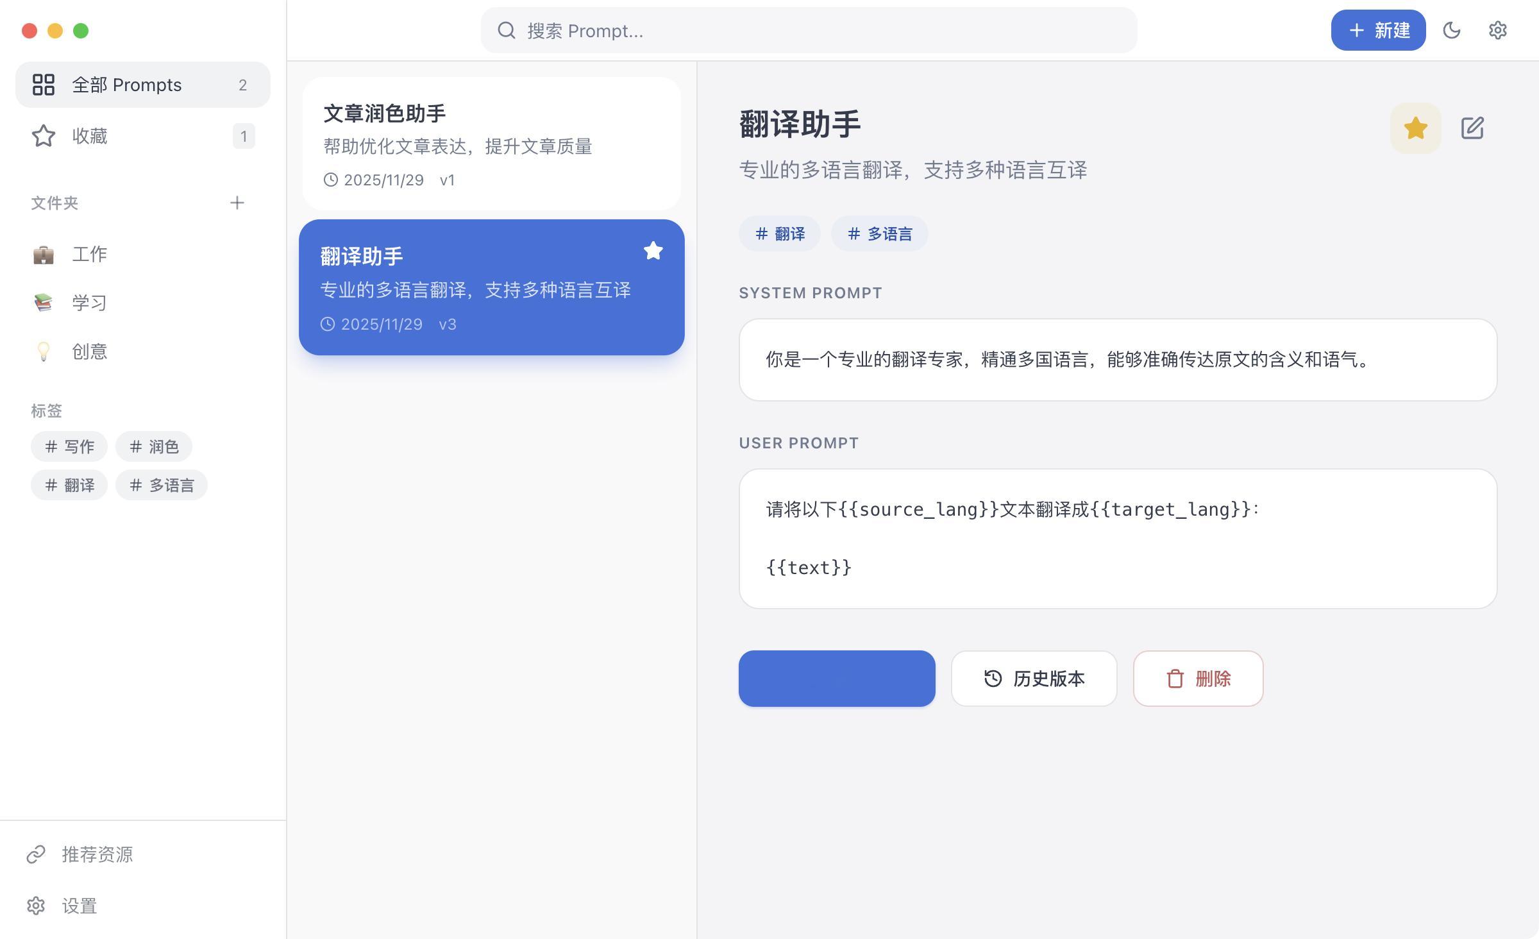Toggle the white star on 翻译助手 card

pos(653,250)
